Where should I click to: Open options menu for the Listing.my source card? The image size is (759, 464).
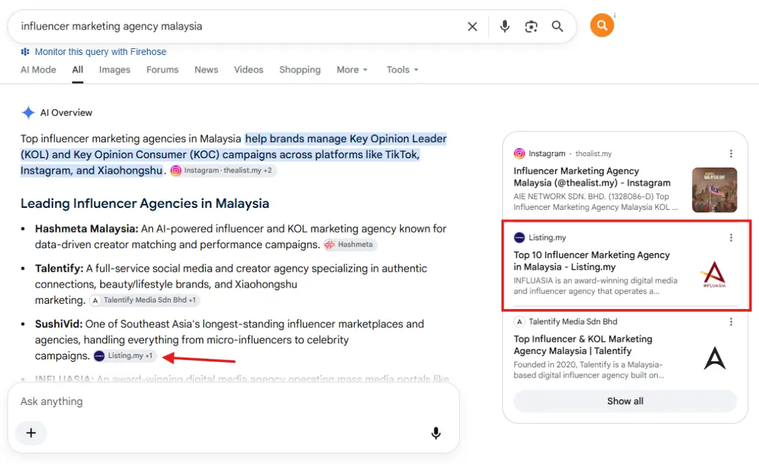731,237
